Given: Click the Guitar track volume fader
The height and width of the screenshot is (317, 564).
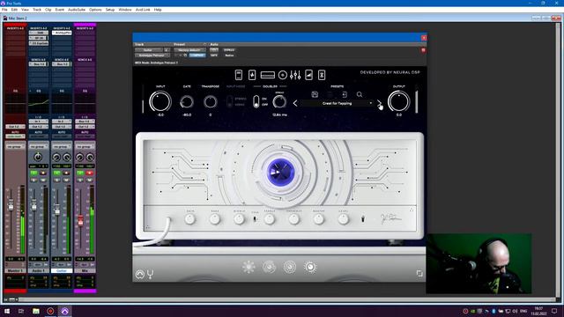Looking at the screenshot, I should pyautogui.click(x=57, y=210).
